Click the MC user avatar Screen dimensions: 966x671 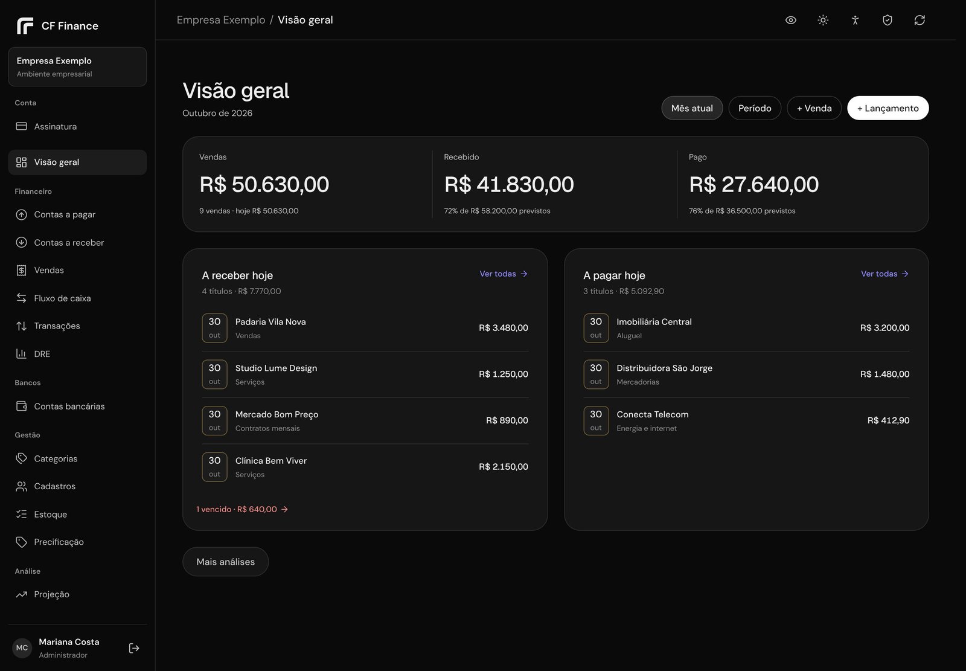[22, 648]
